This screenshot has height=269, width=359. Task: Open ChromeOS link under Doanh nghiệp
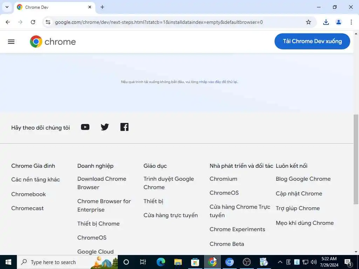pos(92,238)
